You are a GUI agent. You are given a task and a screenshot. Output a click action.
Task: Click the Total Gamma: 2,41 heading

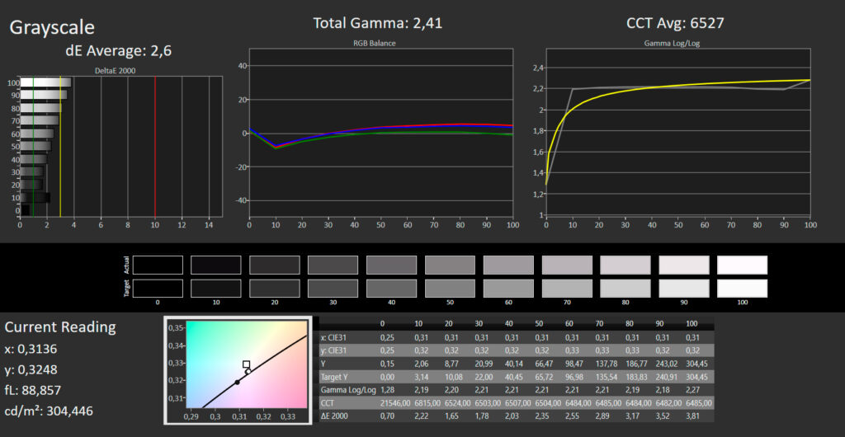point(378,22)
